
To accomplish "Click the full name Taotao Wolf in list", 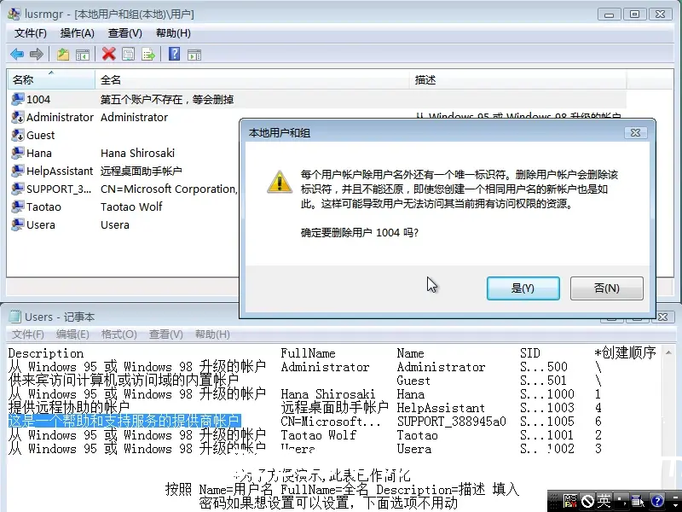I will click(131, 207).
